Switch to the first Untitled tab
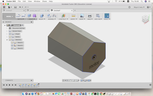Image resolution: width=153 pixels, height=96 pixels. point(9,10)
